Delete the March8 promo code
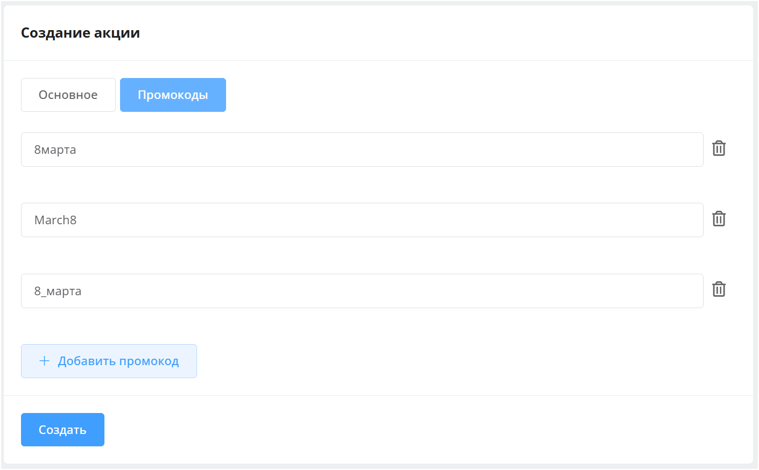Image resolution: width=759 pixels, height=470 pixels. [719, 219]
